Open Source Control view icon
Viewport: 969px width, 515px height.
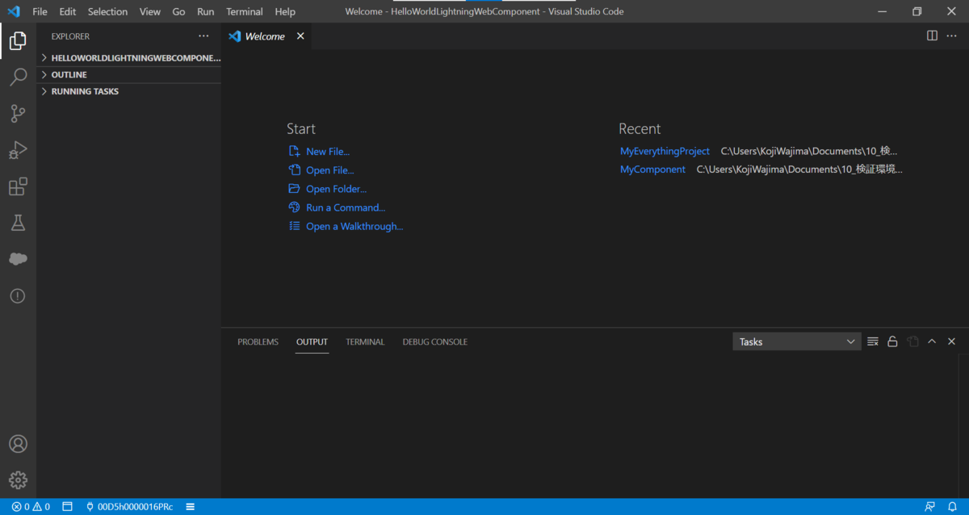[x=18, y=114]
